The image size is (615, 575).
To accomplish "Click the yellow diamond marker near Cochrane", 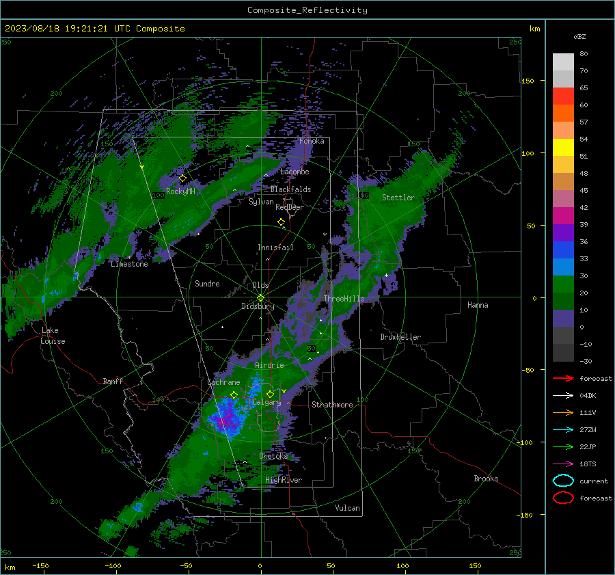I will pyautogui.click(x=234, y=395).
